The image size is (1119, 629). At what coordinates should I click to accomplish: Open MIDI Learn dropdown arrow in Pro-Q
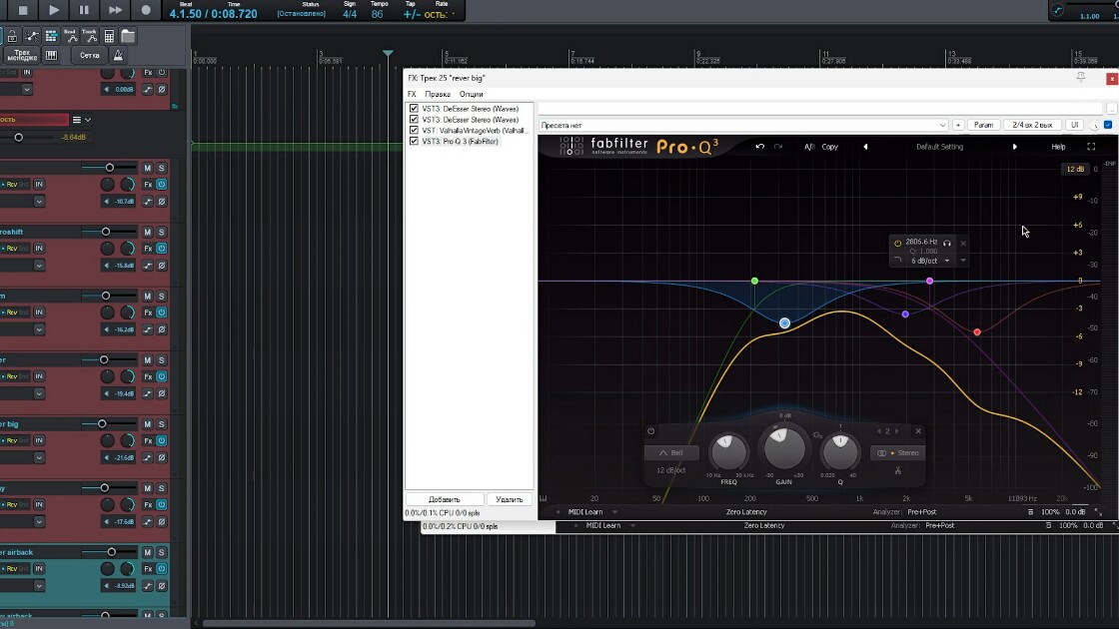(x=615, y=512)
